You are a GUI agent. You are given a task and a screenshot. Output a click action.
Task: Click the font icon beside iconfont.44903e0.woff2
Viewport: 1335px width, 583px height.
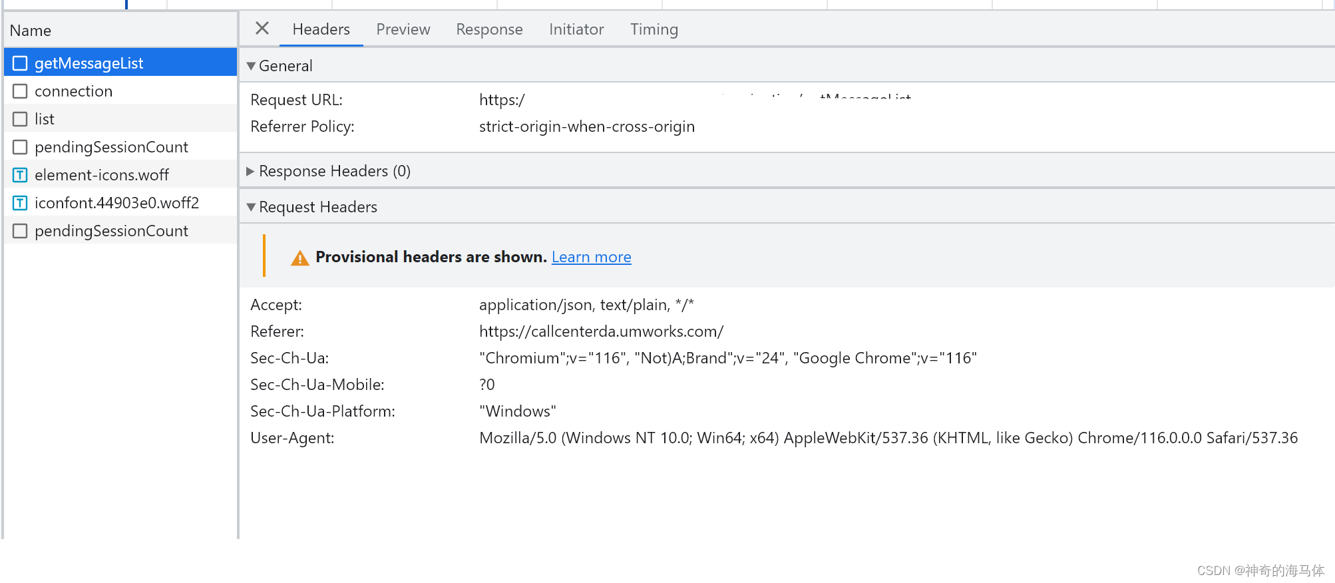click(21, 203)
